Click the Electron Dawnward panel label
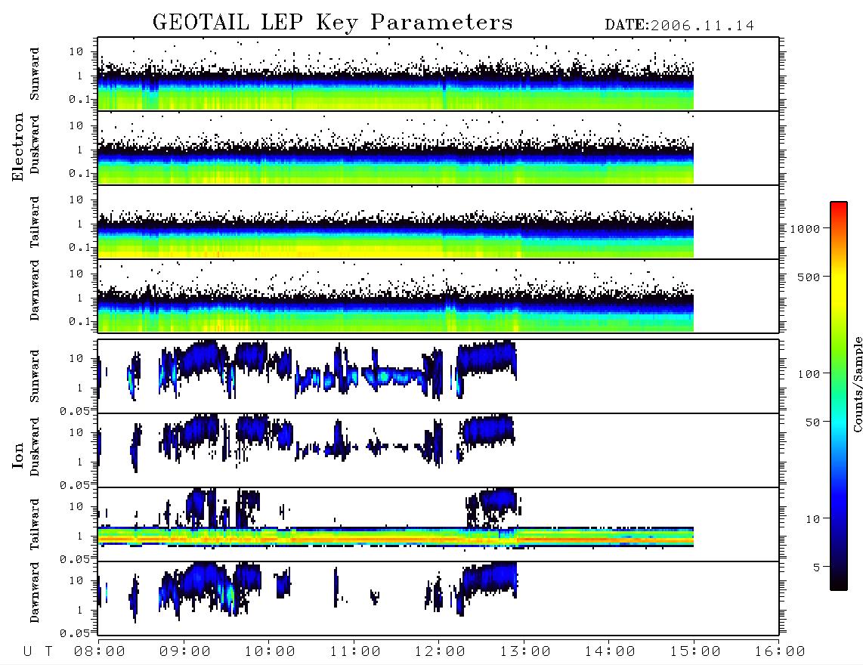863x665 pixels. click(x=35, y=291)
